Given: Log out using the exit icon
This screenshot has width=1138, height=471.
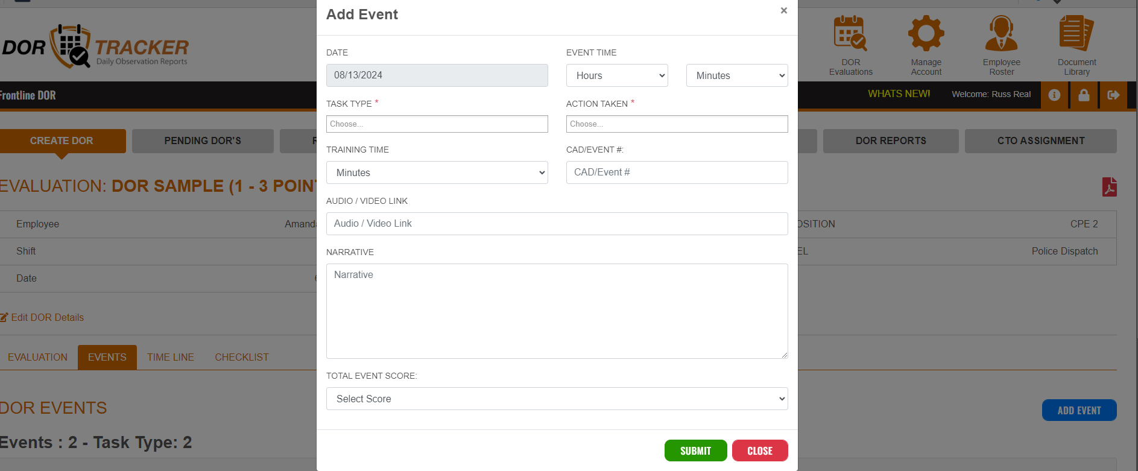Looking at the screenshot, I should [x=1114, y=95].
